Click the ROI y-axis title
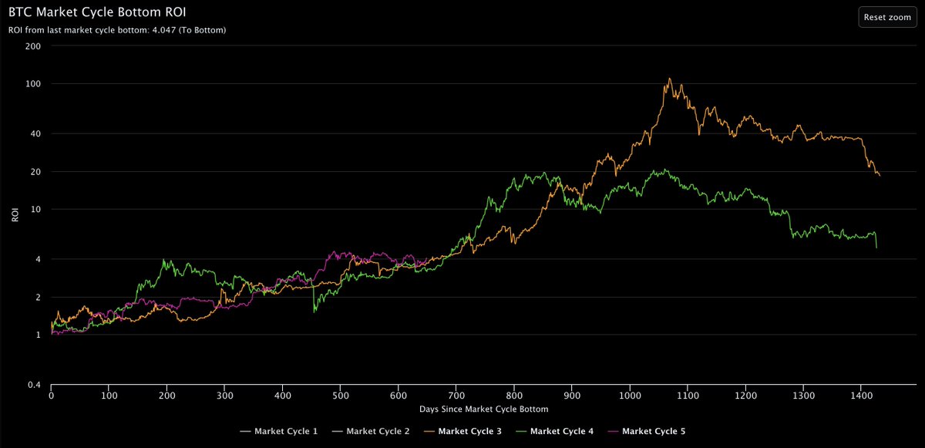This screenshot has height=448, width=925. pos(15,215)
